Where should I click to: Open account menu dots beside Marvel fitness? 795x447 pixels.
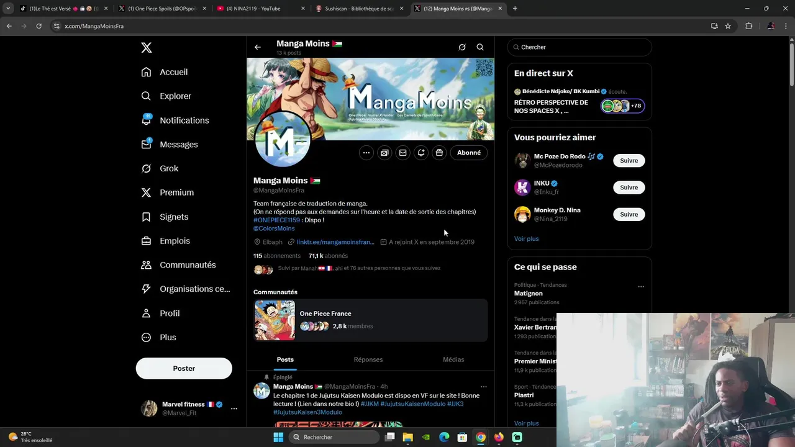click(x=234, y=409)
